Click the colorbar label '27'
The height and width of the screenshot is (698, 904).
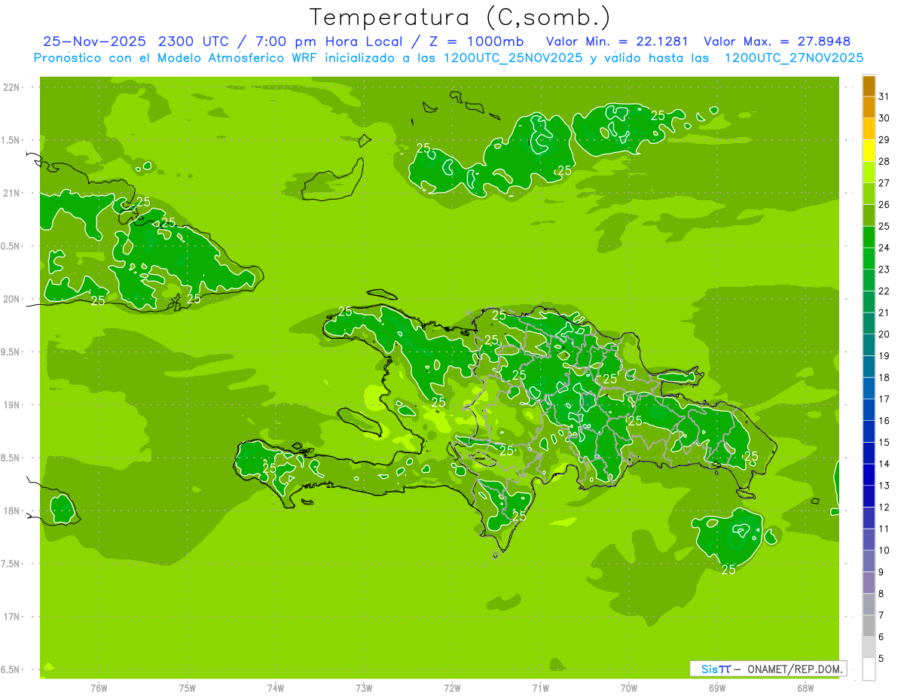884,183
